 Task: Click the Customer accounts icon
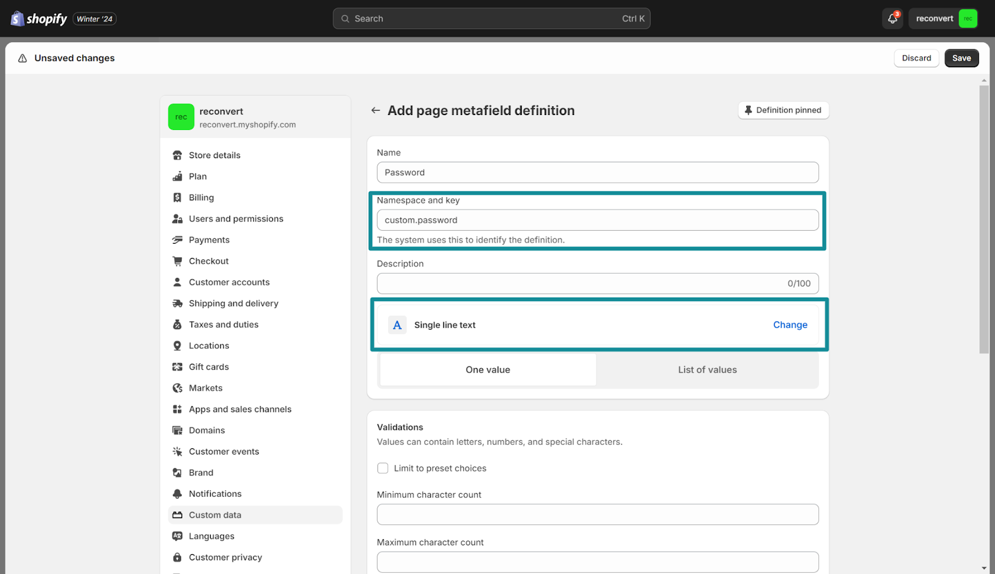coord(177,282)
